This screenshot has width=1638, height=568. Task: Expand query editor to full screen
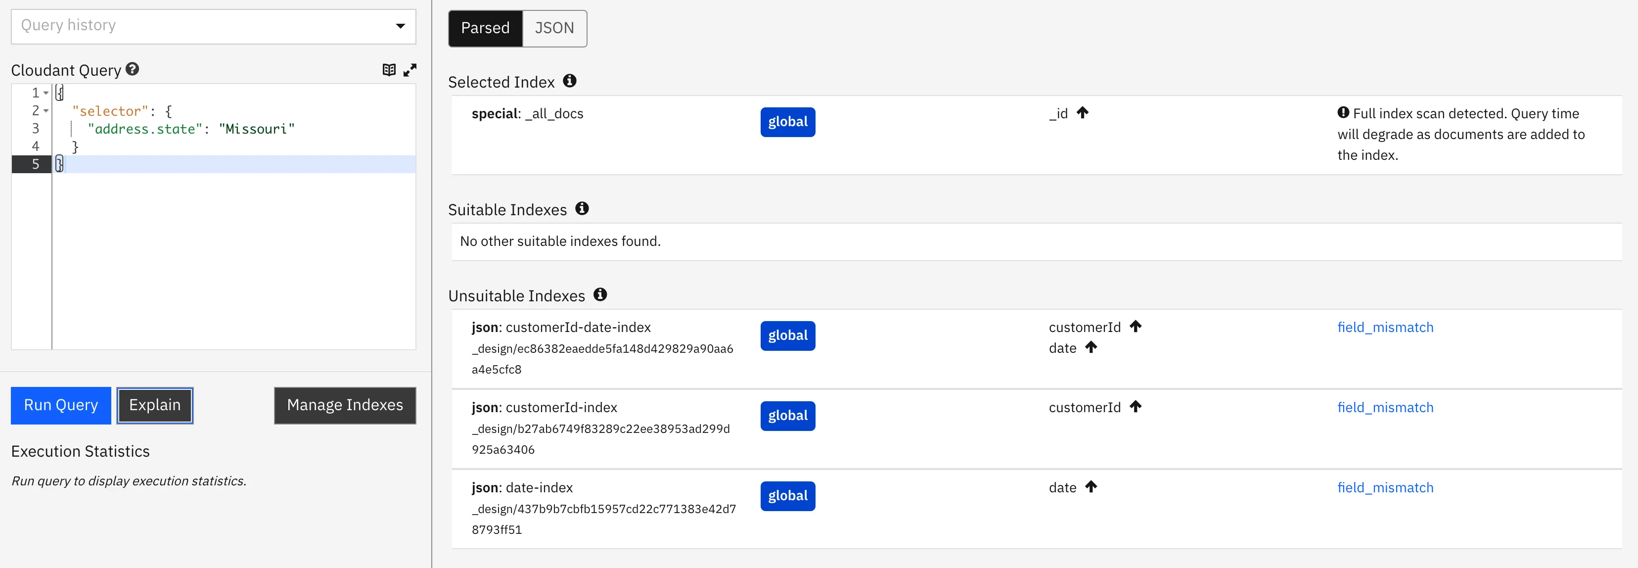410,69
